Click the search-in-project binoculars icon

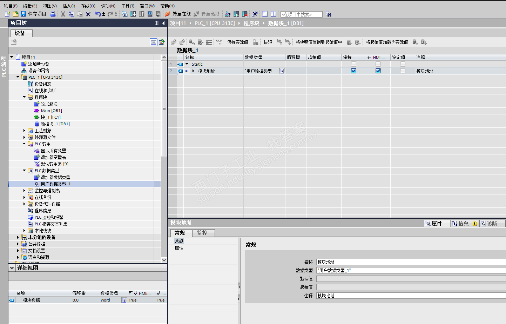[329, 14]
